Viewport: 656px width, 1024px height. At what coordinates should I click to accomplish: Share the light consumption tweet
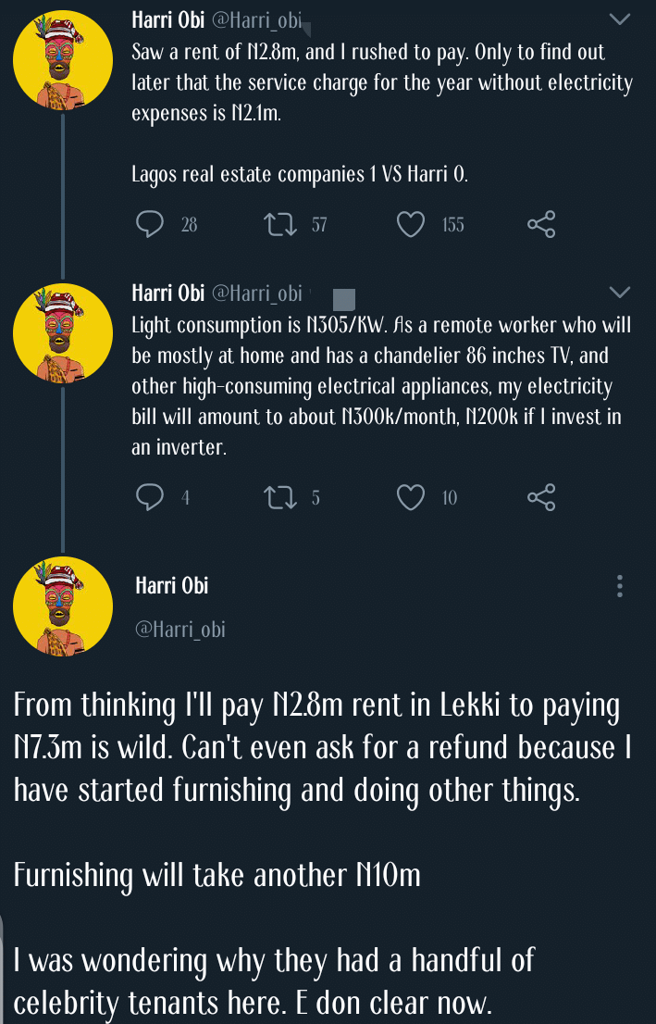click(x=541, y=498)
